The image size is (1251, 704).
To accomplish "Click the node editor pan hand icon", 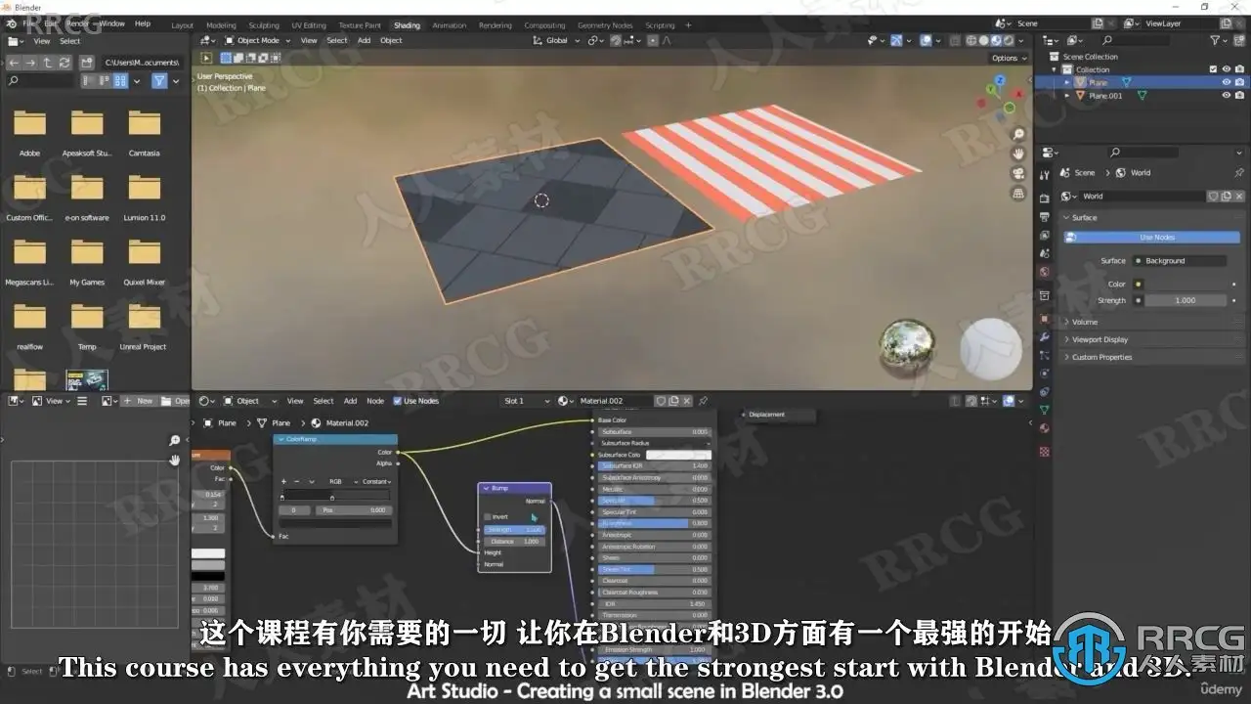I will (x=175, y=460).
